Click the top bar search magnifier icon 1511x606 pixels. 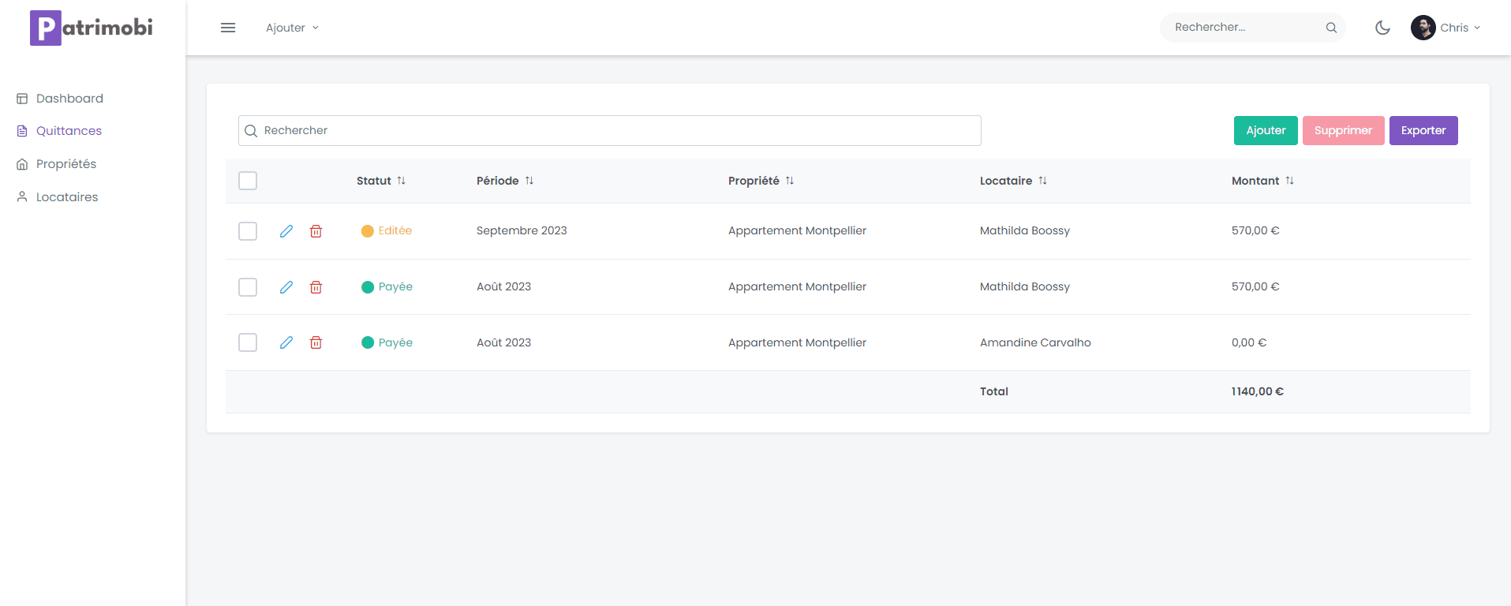[1331, 28]
